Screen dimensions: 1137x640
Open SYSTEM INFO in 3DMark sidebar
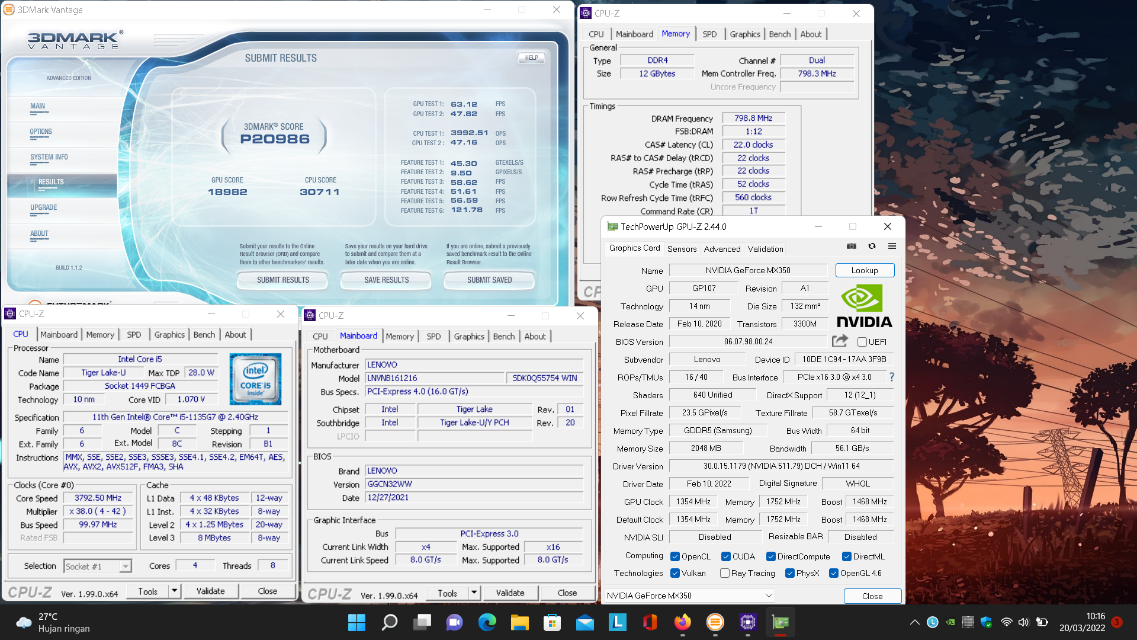[x=49, y=158]
